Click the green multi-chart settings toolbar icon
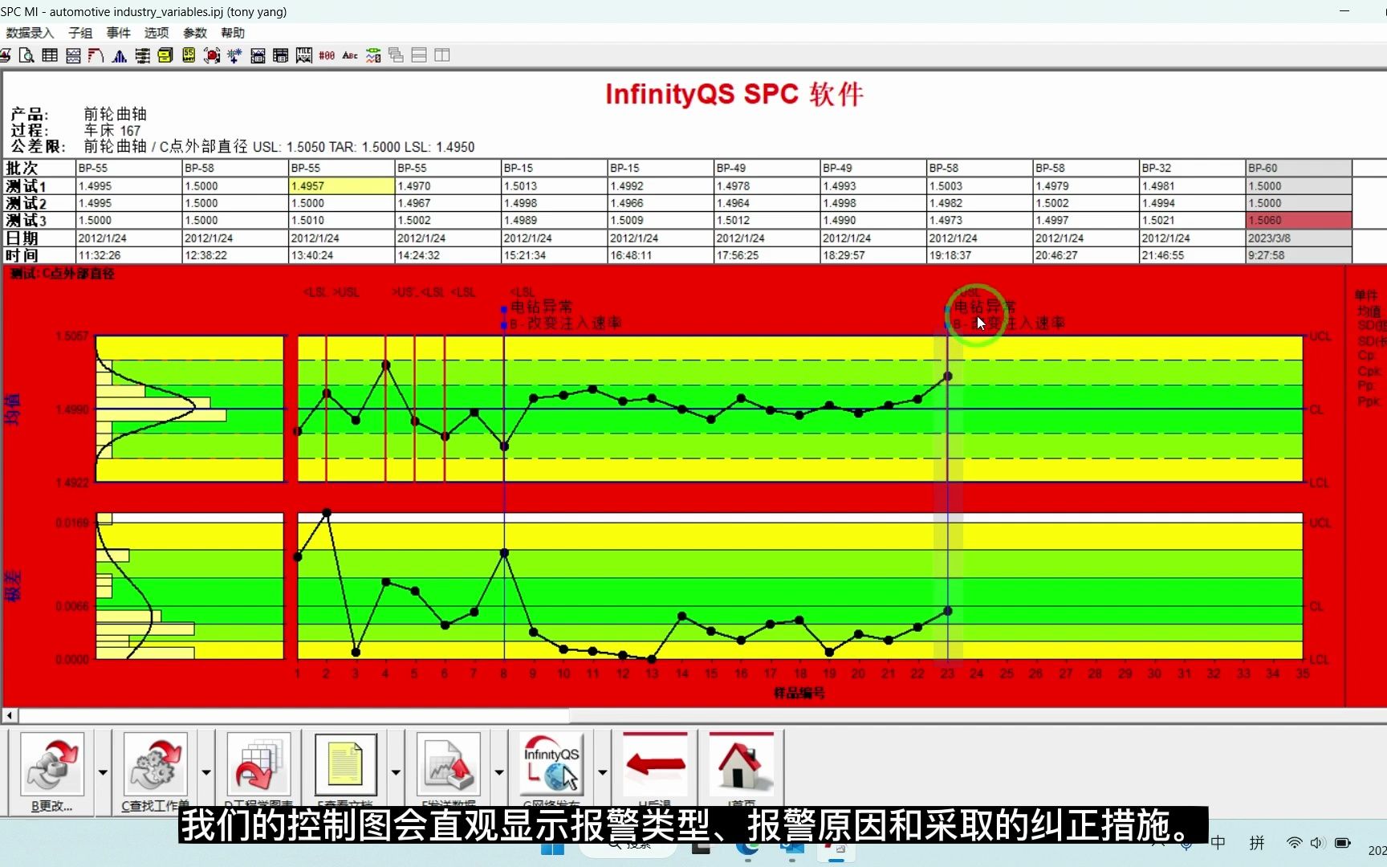The width and height of the screenshot is (1387, 867). 373,55
